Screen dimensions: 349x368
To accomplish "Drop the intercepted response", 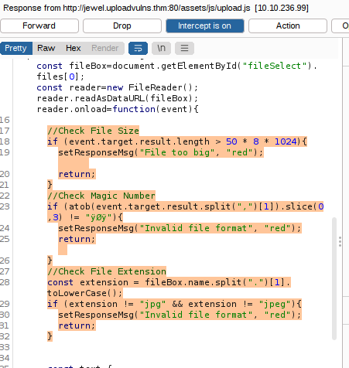I will [x=122, y=26].
